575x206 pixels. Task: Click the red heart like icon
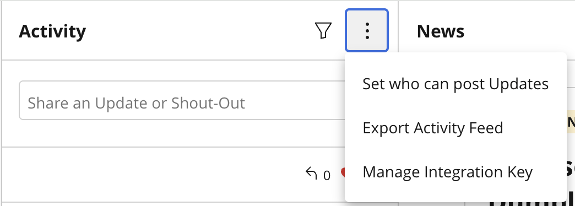(343, 172)
